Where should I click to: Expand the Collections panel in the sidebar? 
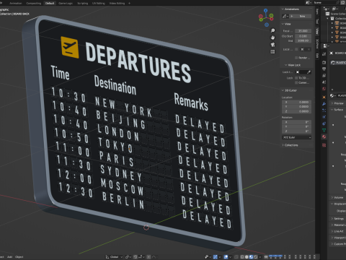coord(283,145)
